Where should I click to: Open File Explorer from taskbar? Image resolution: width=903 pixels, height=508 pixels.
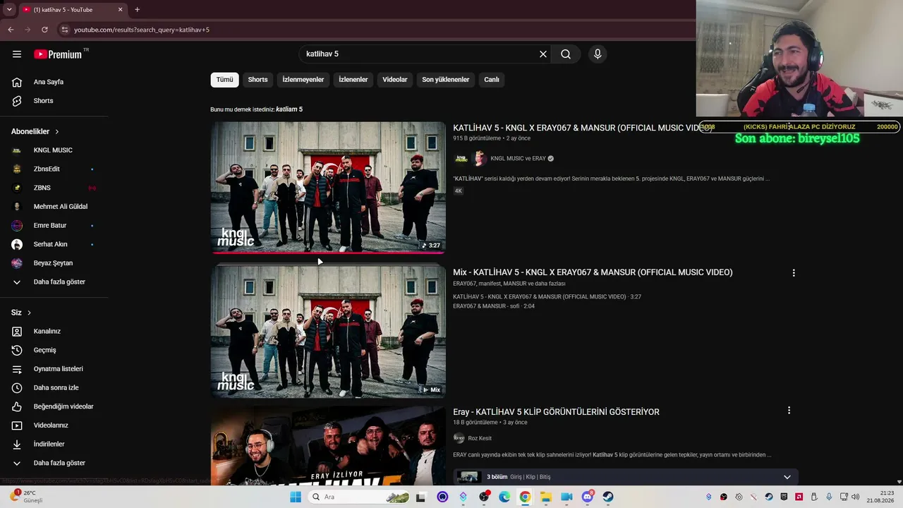(x=546, y=497)
